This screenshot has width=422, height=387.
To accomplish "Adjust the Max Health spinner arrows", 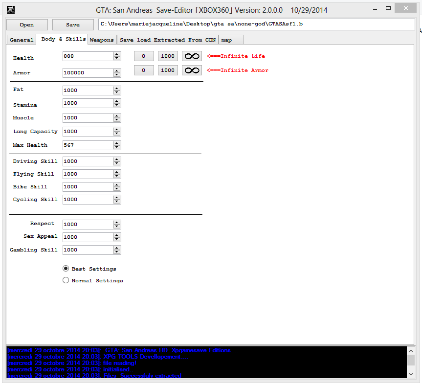I will (117, 145).
